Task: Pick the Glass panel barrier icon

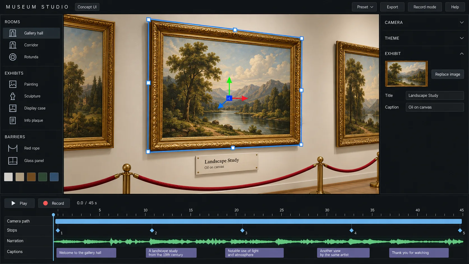Action: tap(13, 160)
